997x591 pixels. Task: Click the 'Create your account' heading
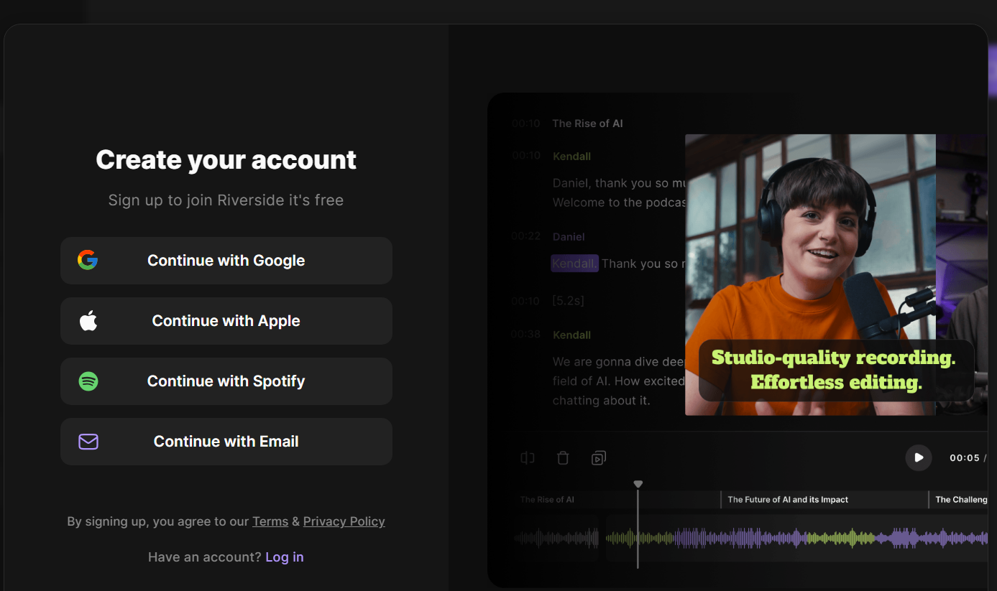click(x=226, y=159)
